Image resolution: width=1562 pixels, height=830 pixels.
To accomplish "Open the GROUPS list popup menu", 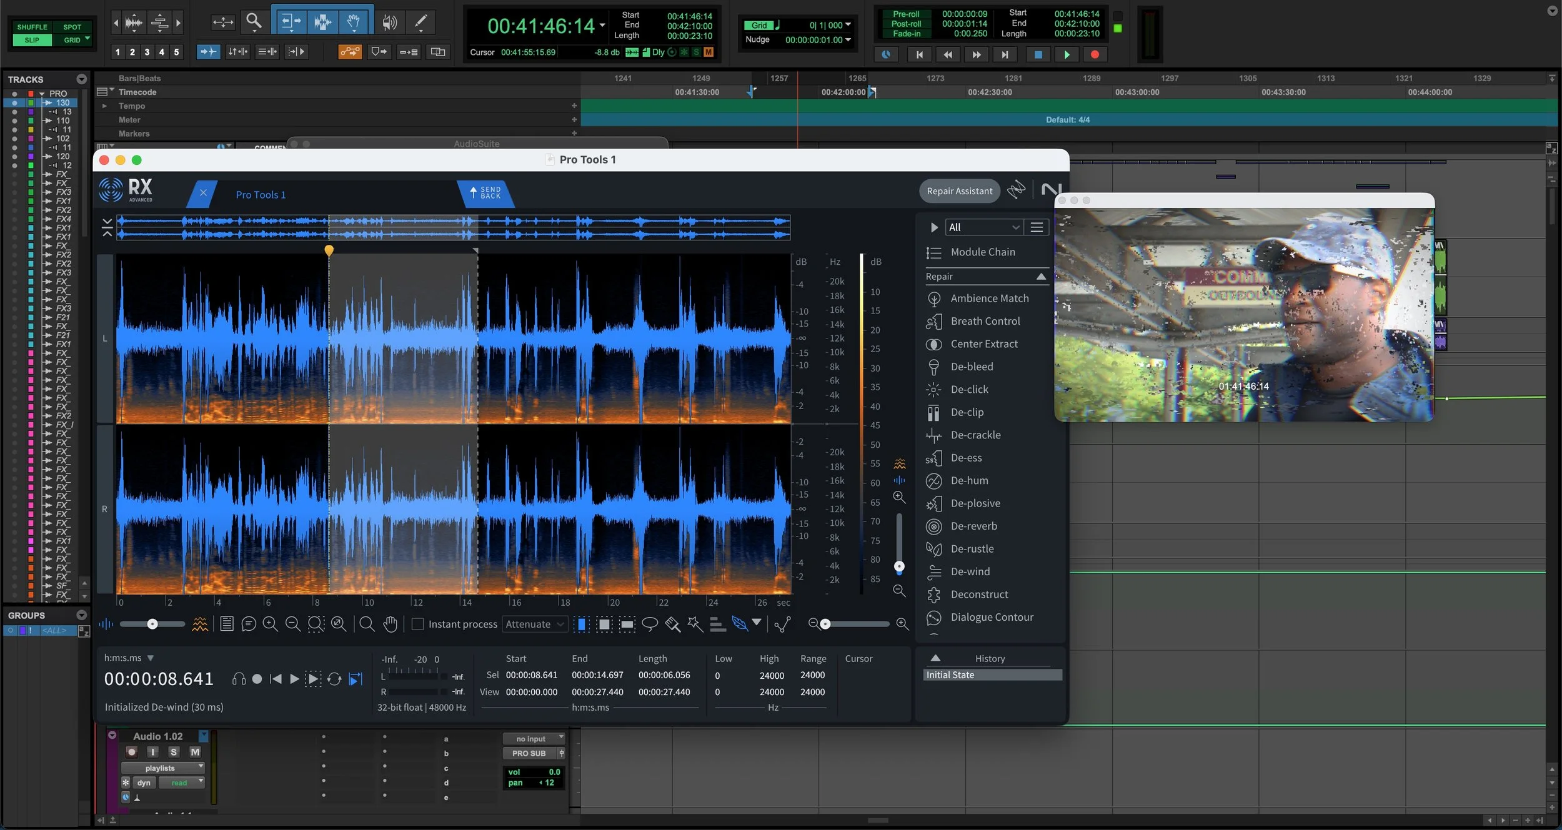I will click(x=81, y=615).
